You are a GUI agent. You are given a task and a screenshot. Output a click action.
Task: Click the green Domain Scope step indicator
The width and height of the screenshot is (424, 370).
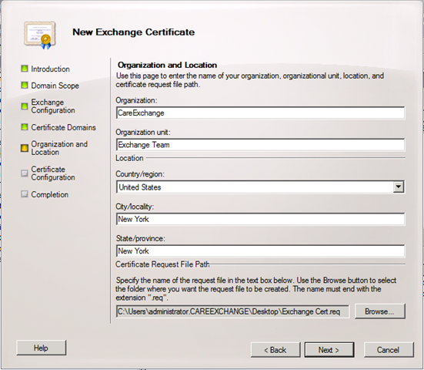point(25,86)
